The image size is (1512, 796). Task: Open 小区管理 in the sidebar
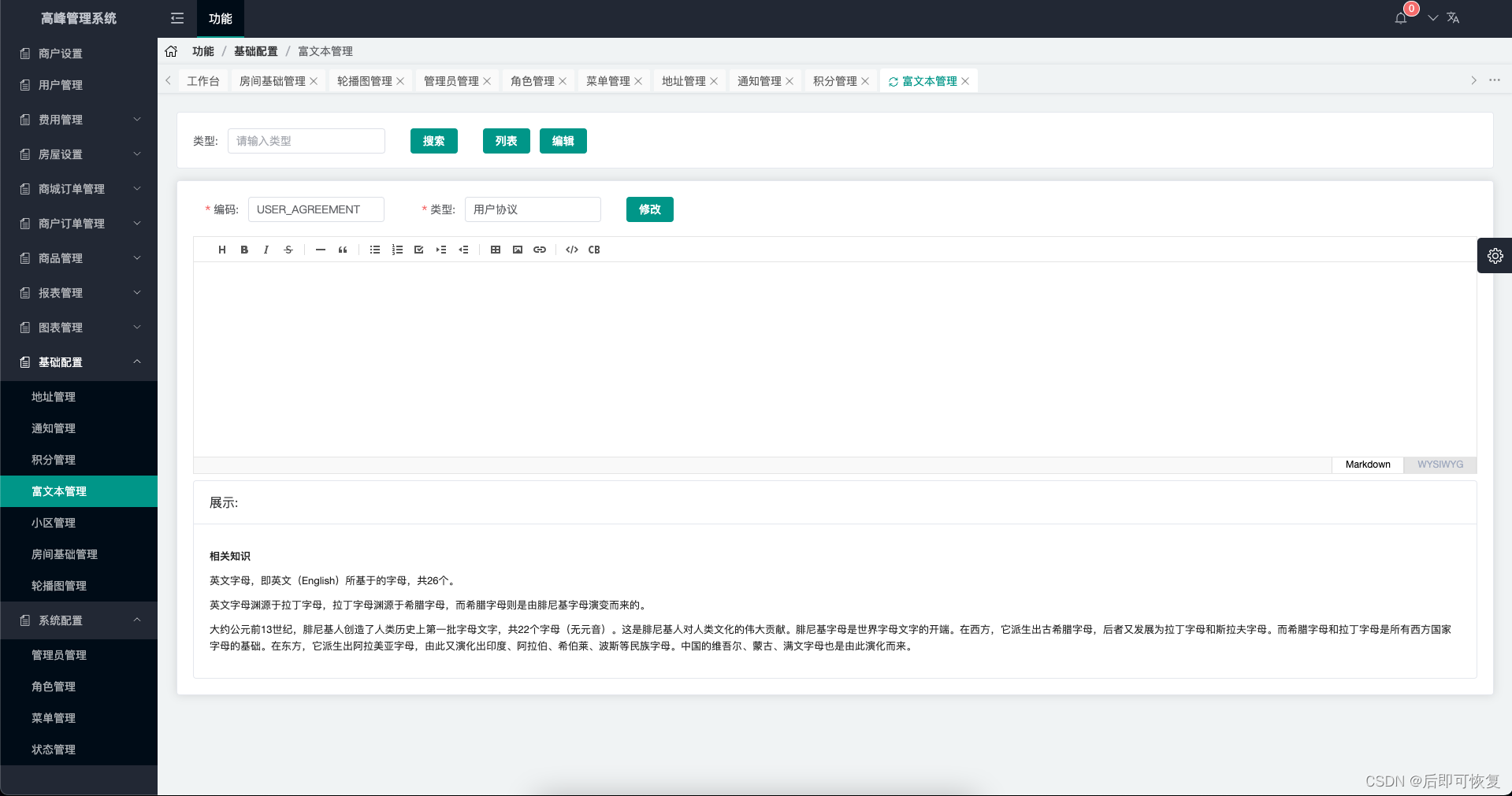tap(79, 523)
